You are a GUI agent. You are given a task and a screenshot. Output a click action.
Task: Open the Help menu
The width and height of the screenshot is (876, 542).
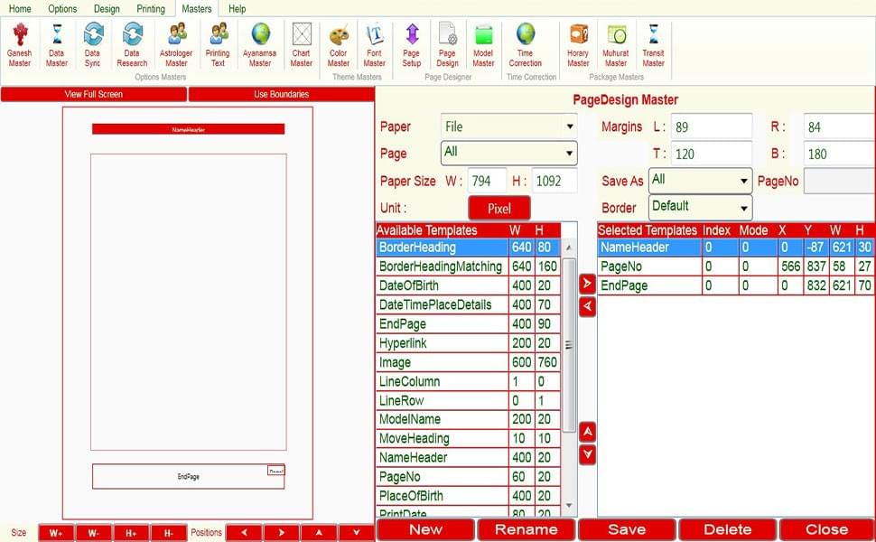pos(237,9)
